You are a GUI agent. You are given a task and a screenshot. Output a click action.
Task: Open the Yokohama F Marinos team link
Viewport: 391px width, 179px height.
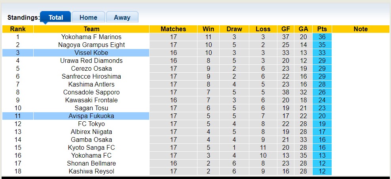(x=91, y=37)
